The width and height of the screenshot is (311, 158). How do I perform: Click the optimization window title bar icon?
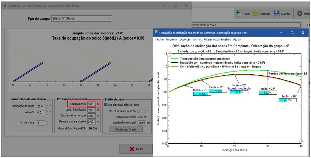156,32
